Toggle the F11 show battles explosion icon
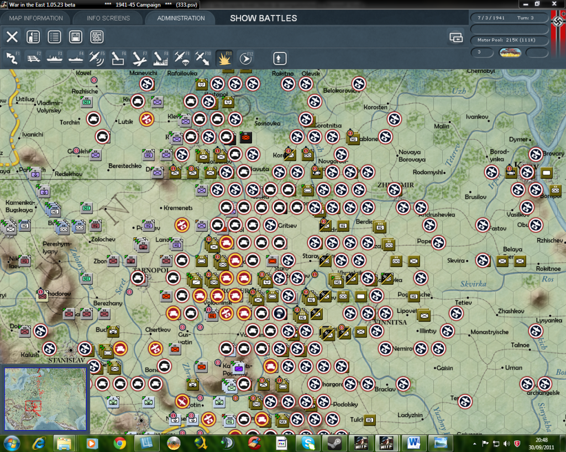This screenshot has height=452, width=566. (224, 59)
